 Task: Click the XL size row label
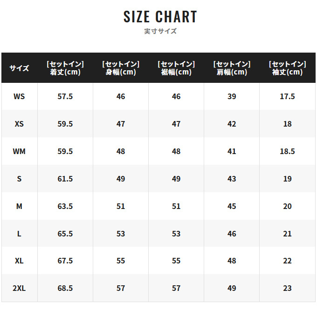pyautogui.click(x=19, y=261)
